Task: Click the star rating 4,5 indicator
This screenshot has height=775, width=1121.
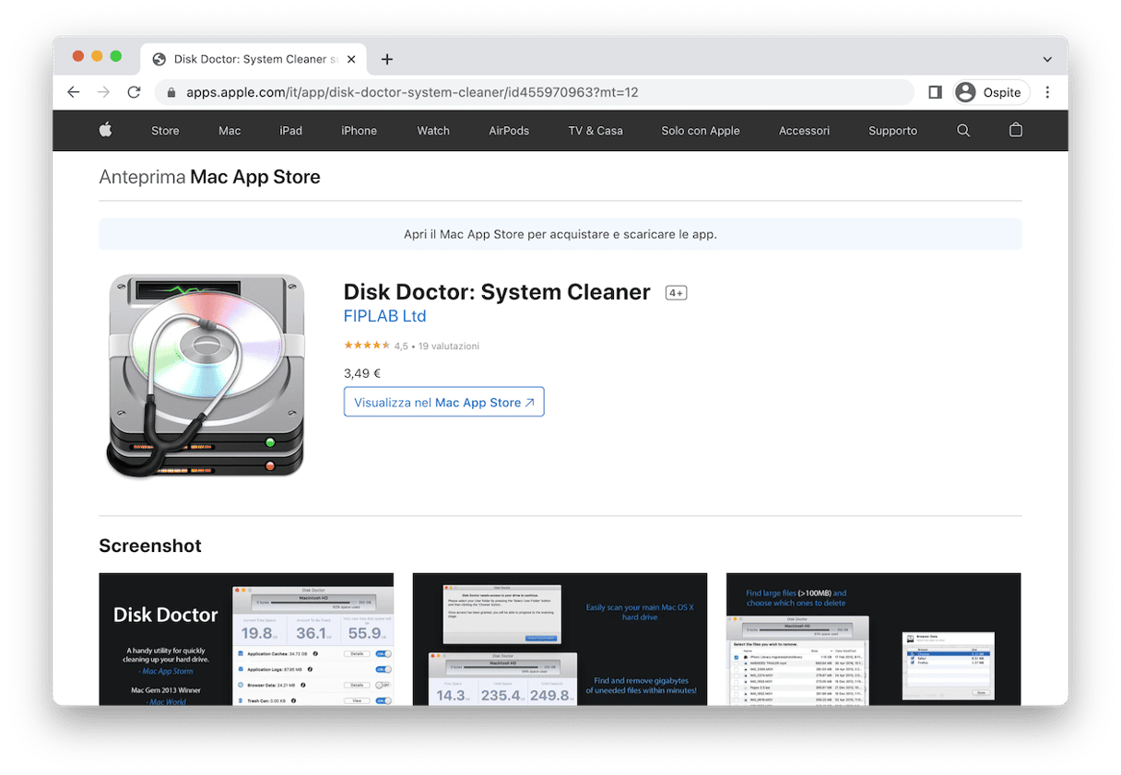Action: (x=367, y=346)
